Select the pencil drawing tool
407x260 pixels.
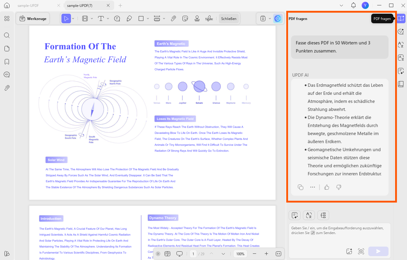(x=129, y=18)
